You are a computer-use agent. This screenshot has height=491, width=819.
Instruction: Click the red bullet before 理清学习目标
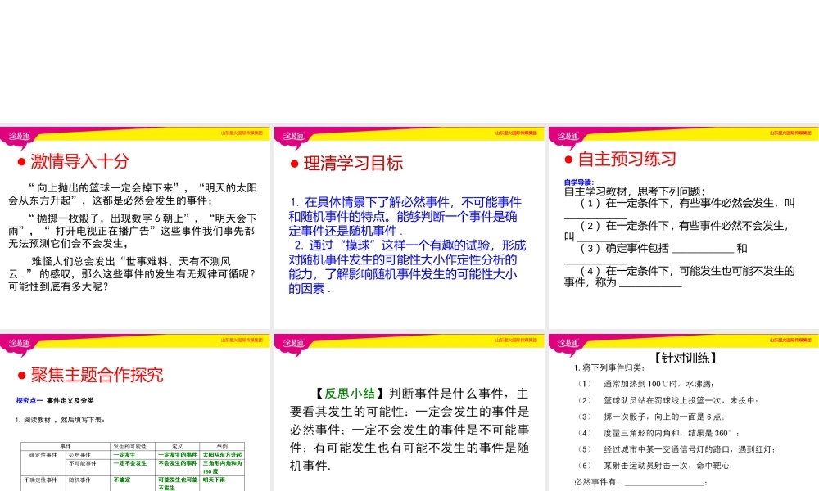point(295,164)
